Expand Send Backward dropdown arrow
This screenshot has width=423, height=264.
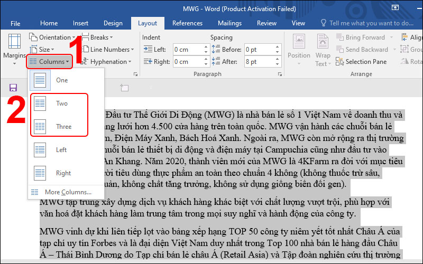(x=394, y=50)
